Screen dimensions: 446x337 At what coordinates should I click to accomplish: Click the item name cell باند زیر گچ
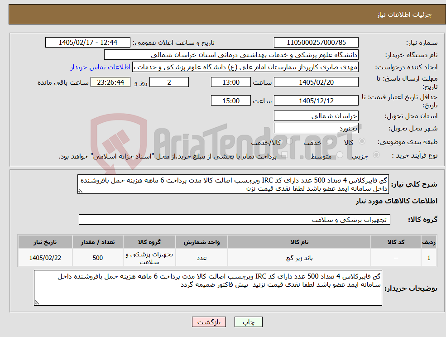pos(299,258)
